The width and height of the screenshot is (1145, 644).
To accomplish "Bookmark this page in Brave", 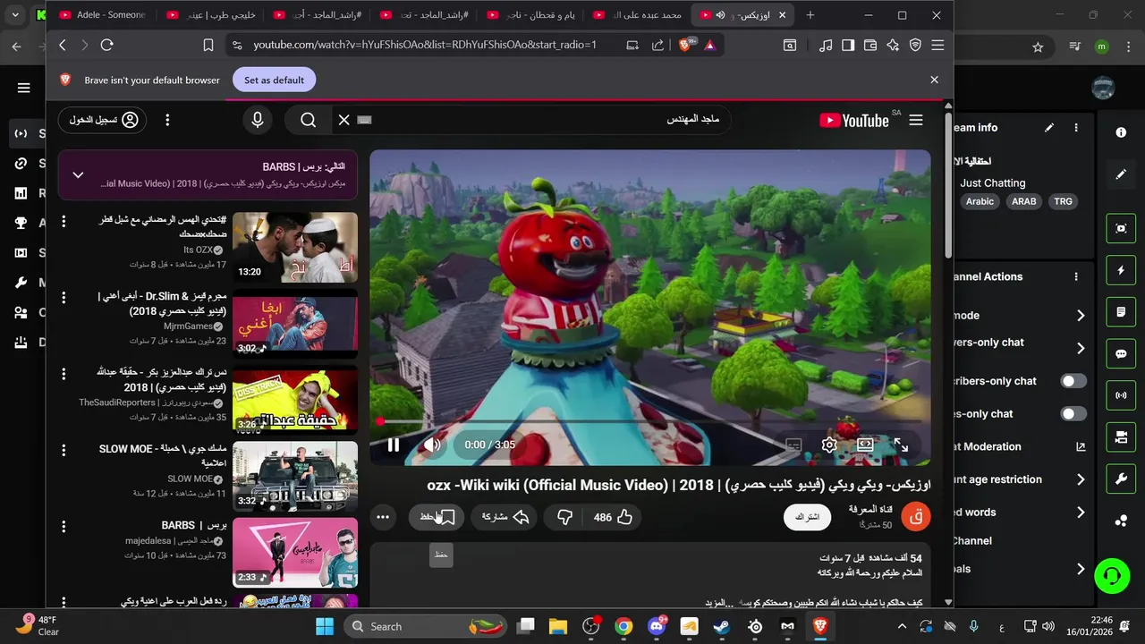I will [x=208, y=45].
